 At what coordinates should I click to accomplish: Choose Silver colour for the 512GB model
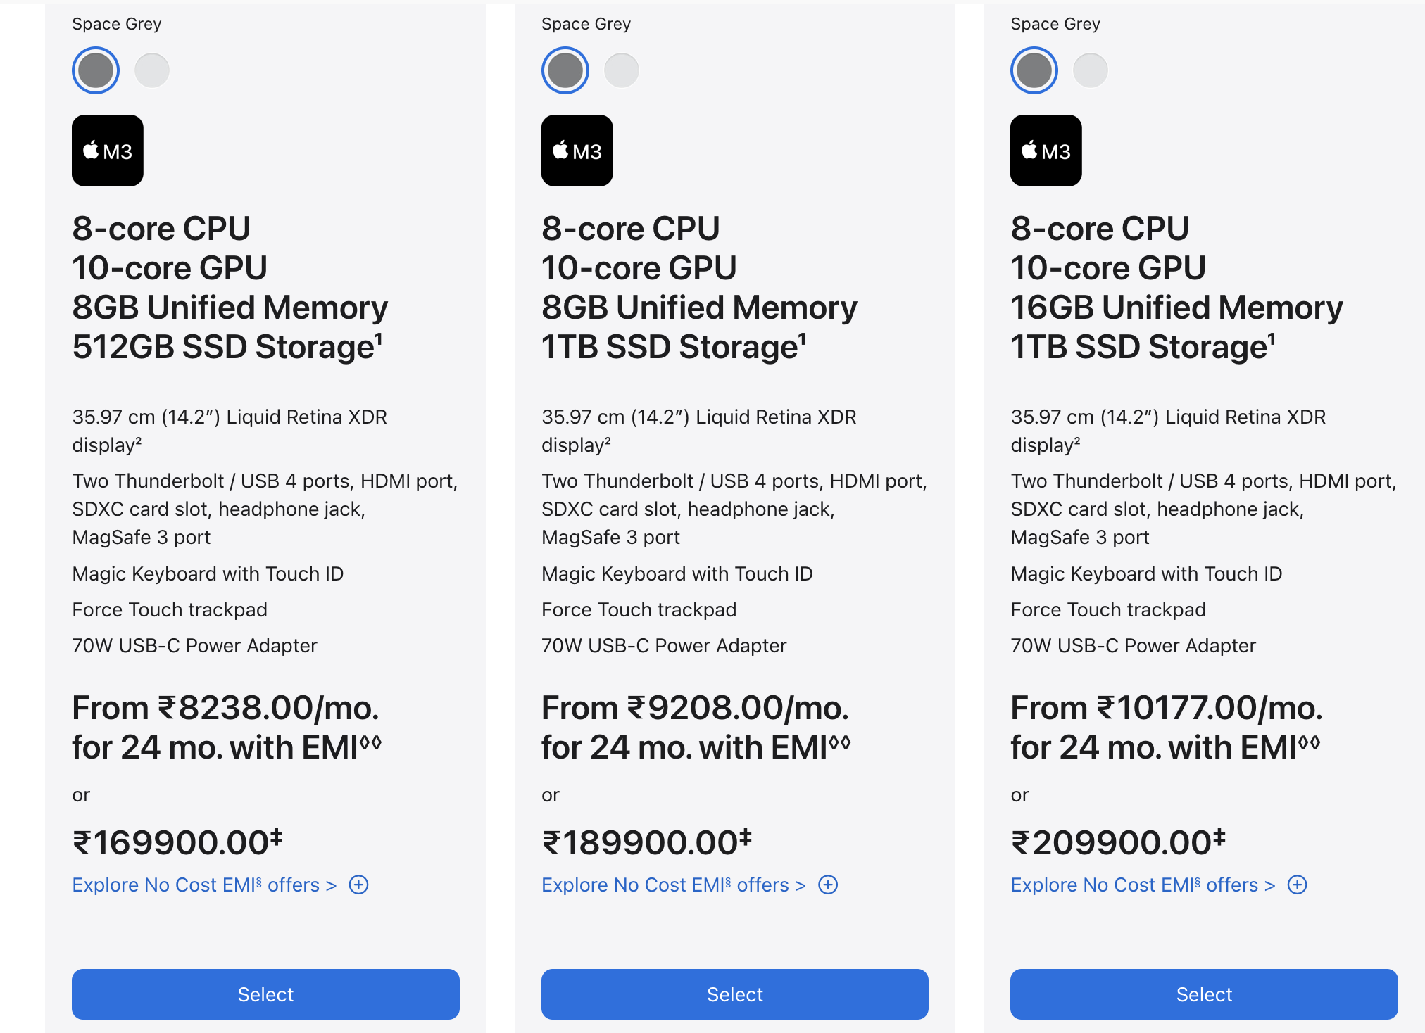pos(152,70)
